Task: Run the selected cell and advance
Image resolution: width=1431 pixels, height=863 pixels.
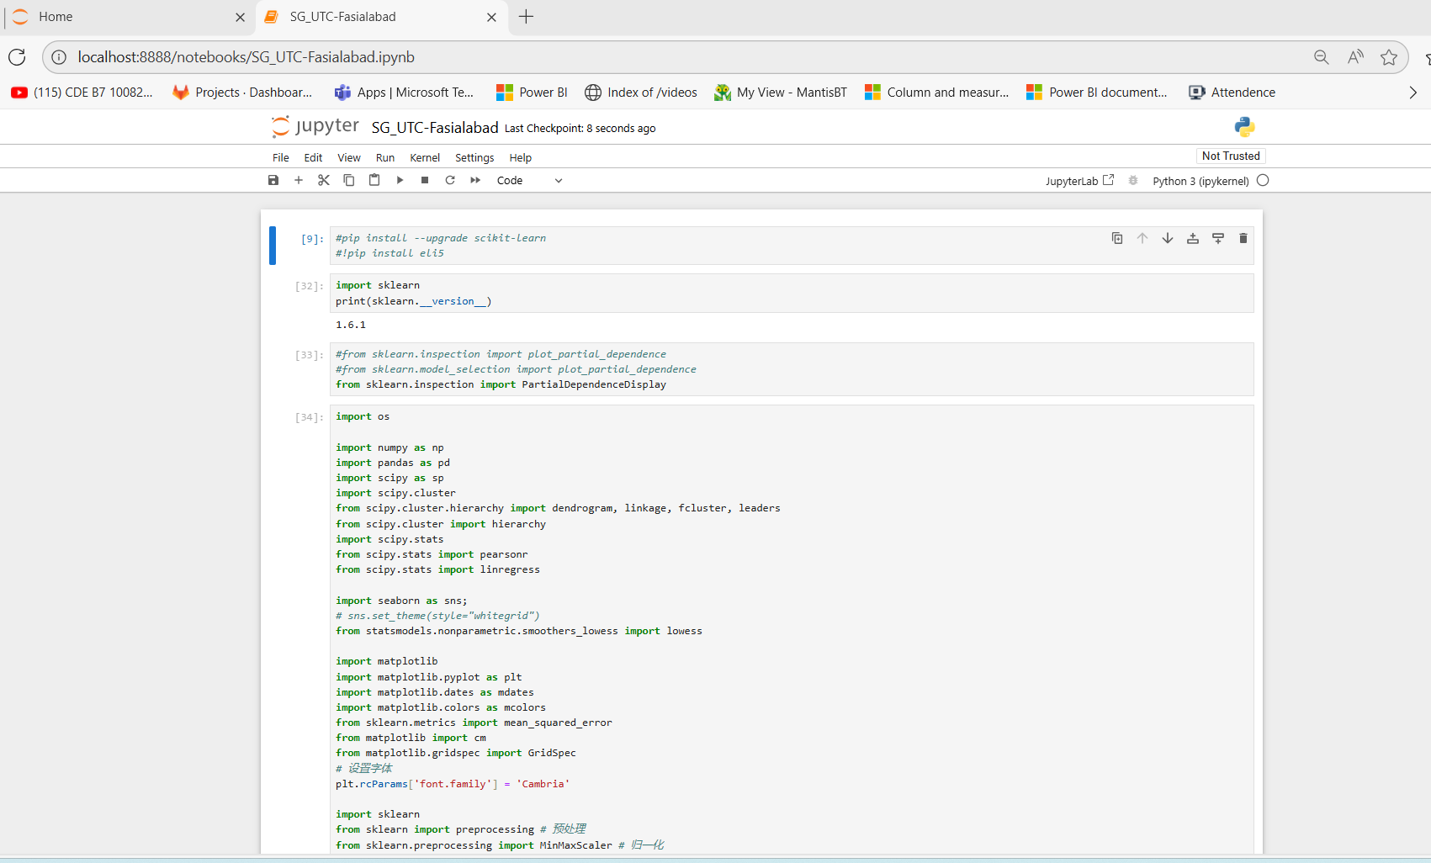Action: (x=400, y=180)
